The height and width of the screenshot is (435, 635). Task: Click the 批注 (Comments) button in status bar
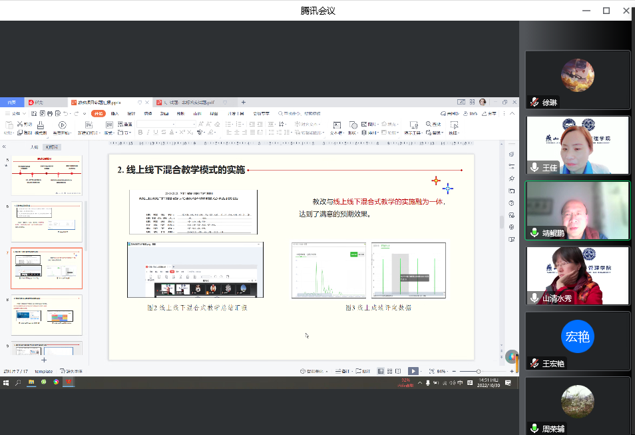tap(365, 371)
